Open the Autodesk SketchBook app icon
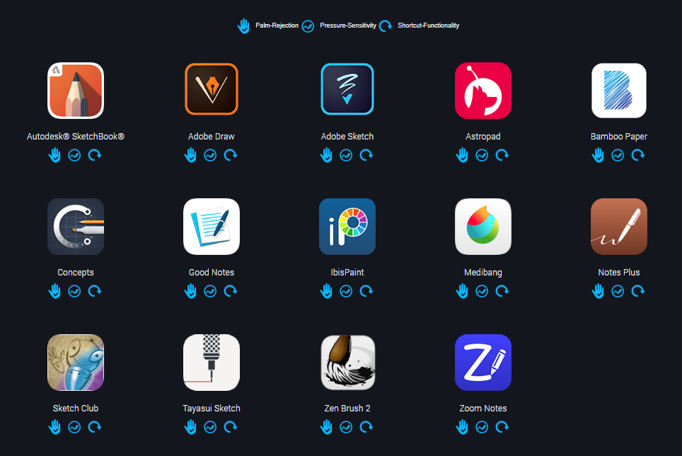The width and height of the screenshot is (682, 456). click(76, 91)
